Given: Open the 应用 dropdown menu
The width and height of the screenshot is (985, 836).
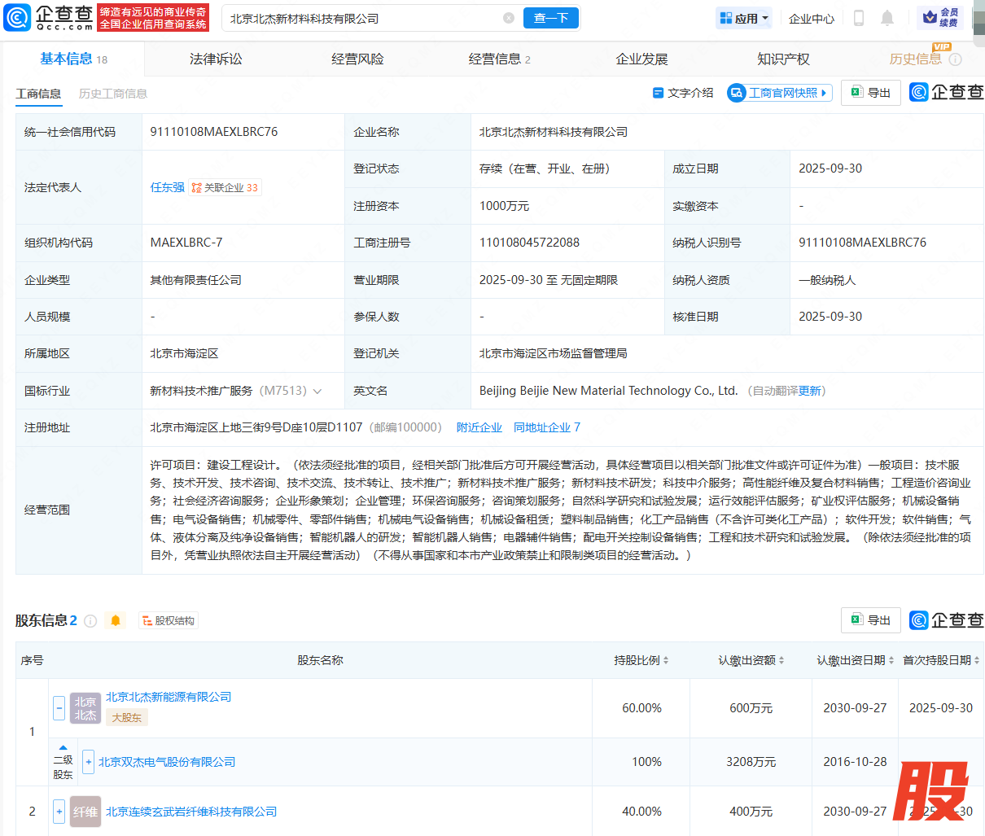Looking at the screenshot, I should (x=744, y=18).
